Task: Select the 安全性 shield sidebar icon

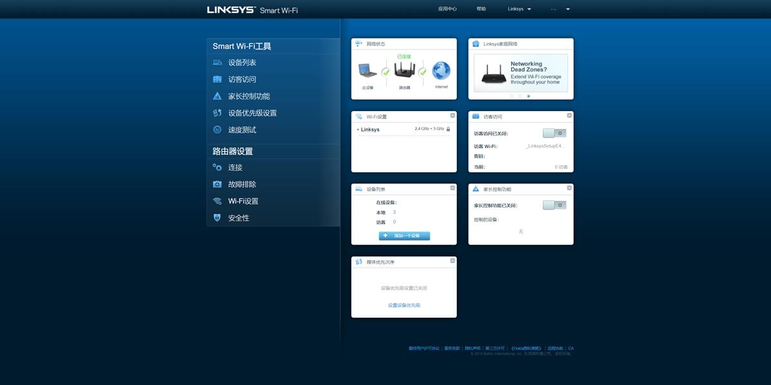Action: (x=217, y=218)
